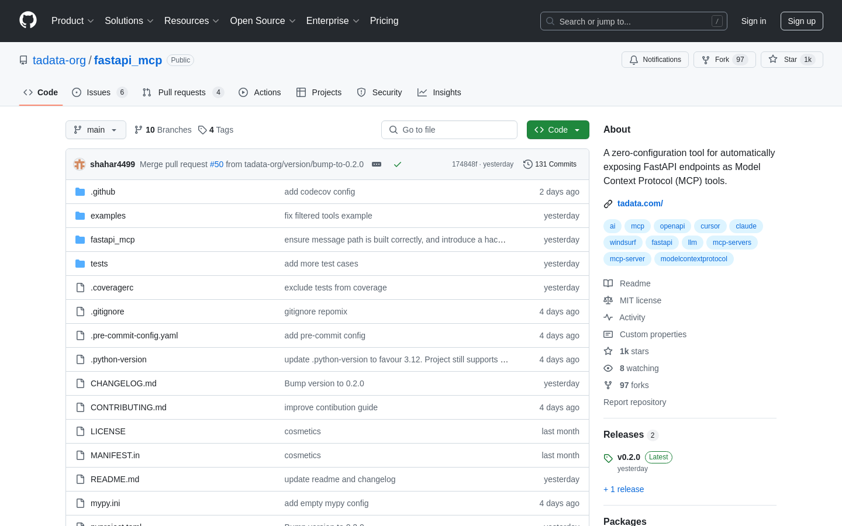Open the GitHub homepage logo
Viewport: 842px width, 526px height.
[28, 20]
